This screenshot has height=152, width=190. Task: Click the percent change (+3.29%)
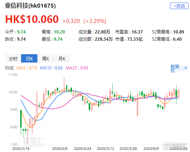pos(95,21)
